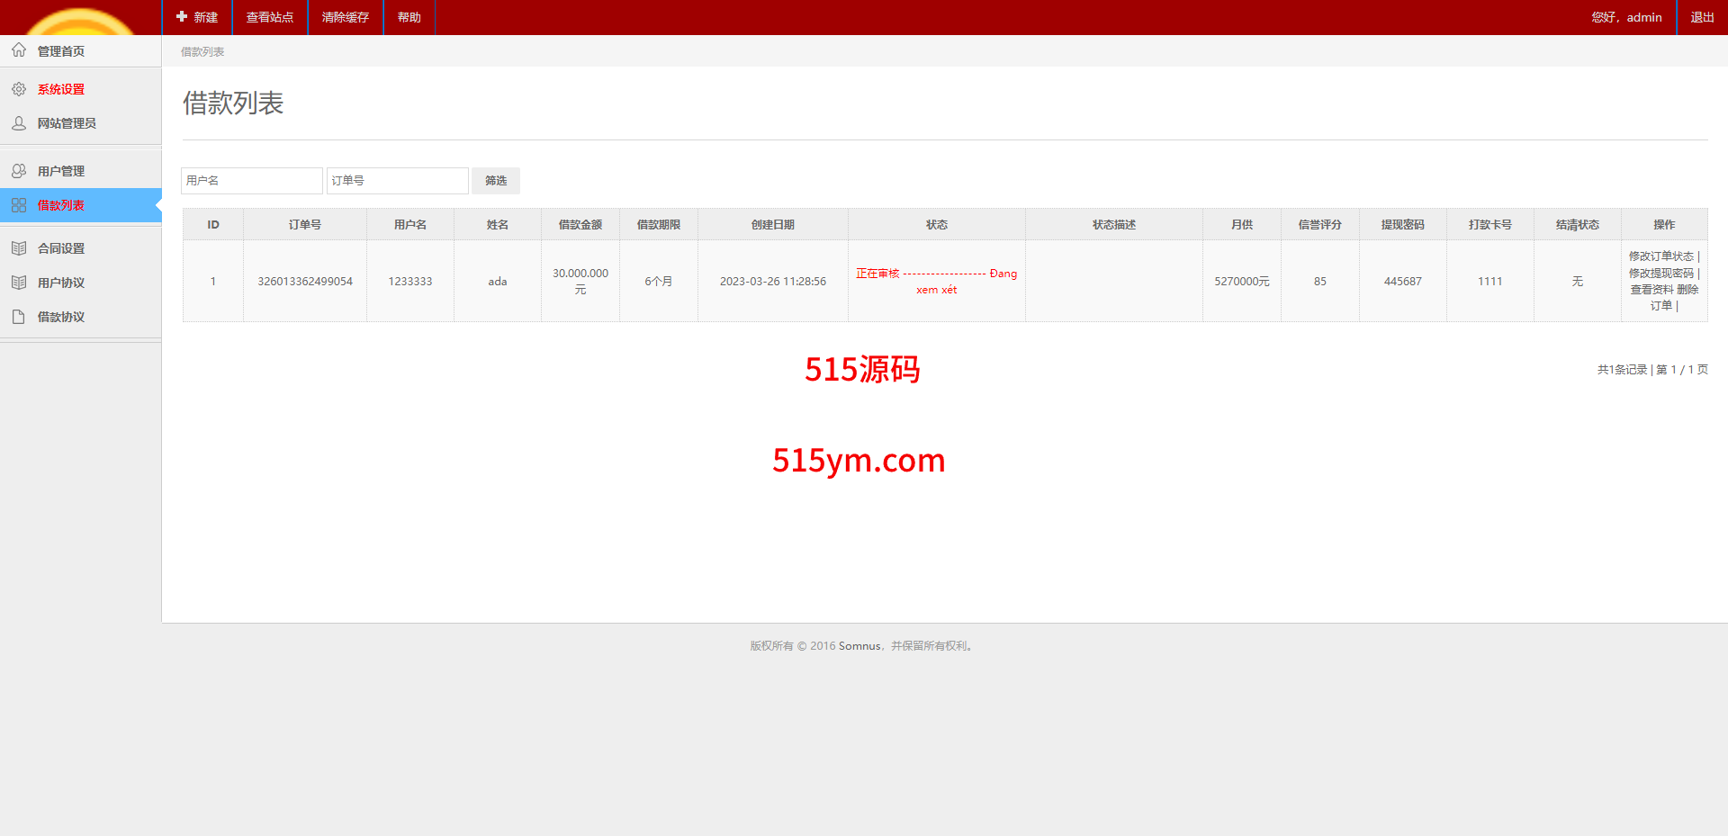The image size is (1728, 836).
Task: Focus the 用户名 filter input field
Action: 251,181
